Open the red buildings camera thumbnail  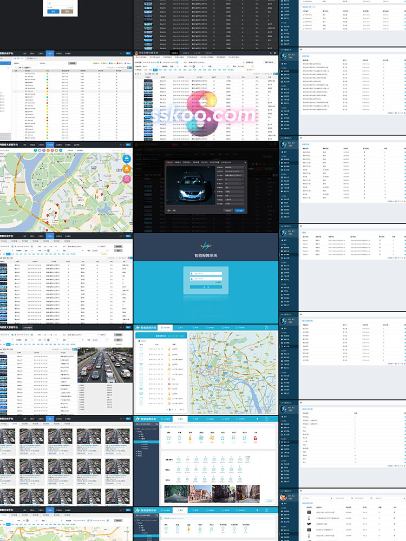200,494
